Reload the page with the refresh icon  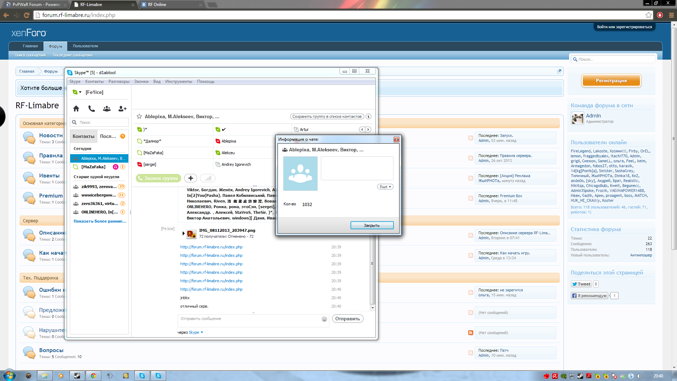tap(26, 15)
